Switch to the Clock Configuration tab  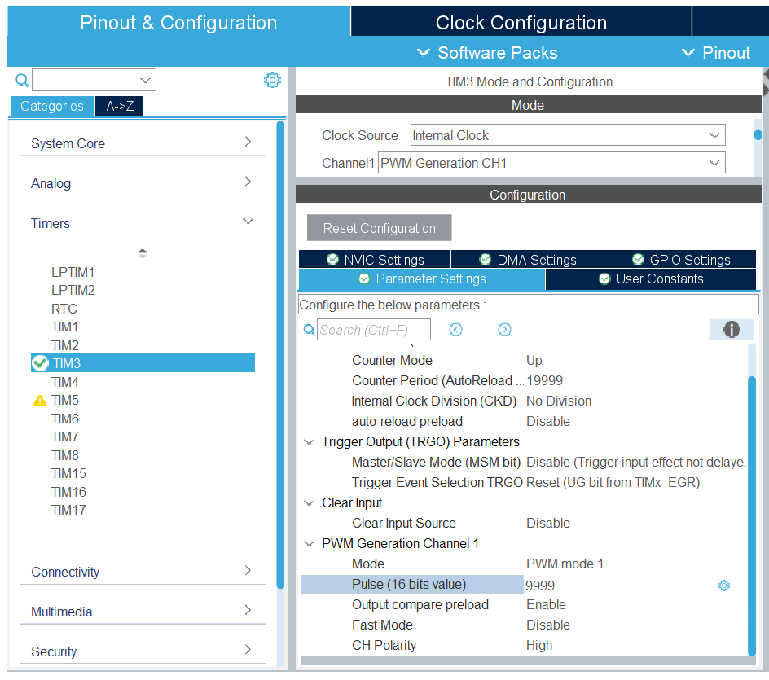[521, 22]
